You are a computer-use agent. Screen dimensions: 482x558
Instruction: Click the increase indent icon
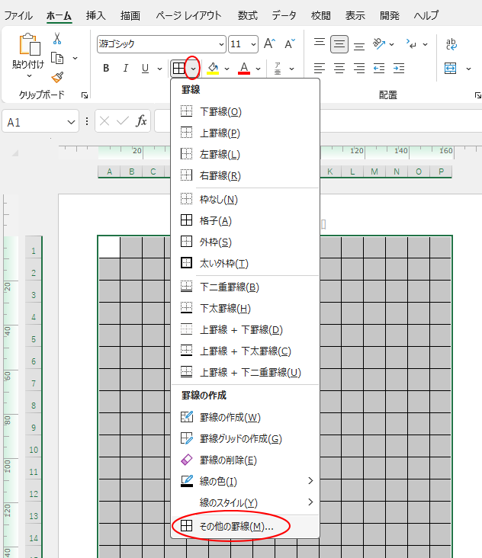click(x=399, y=68)
